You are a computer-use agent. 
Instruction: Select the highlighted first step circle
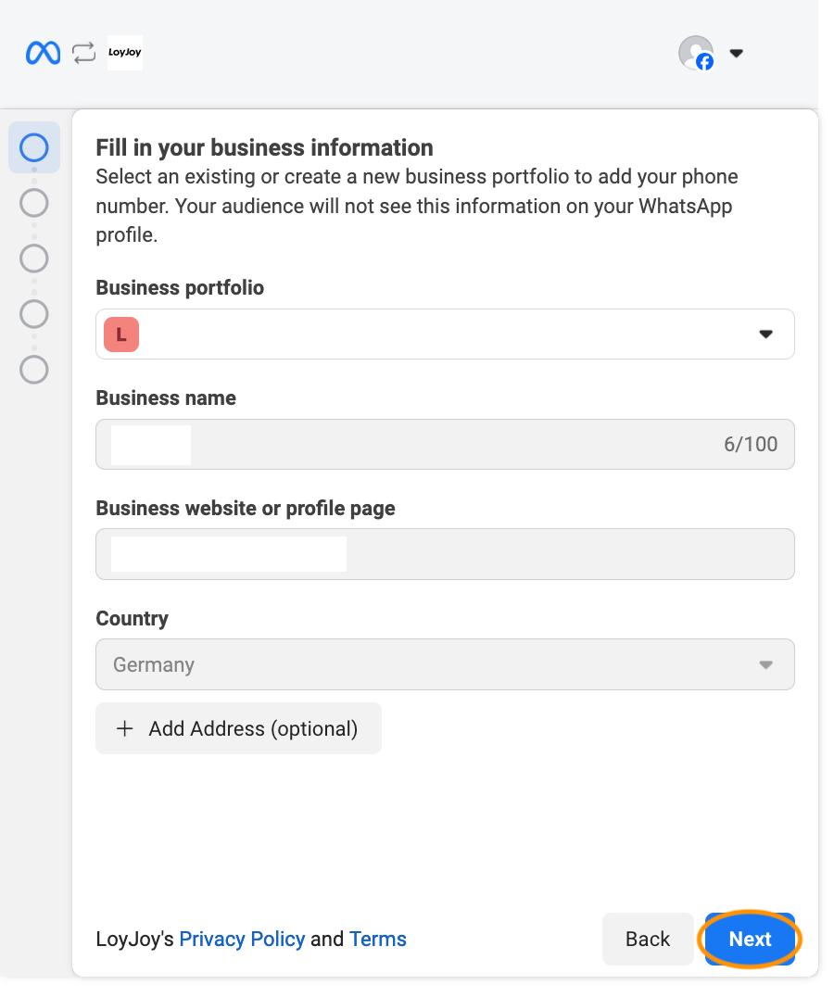[33, 146]
